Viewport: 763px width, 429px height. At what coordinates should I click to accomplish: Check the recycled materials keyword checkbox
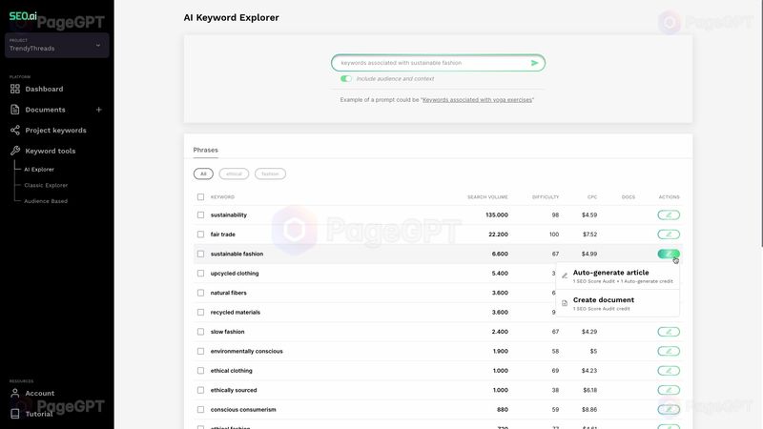click(200, 313)
